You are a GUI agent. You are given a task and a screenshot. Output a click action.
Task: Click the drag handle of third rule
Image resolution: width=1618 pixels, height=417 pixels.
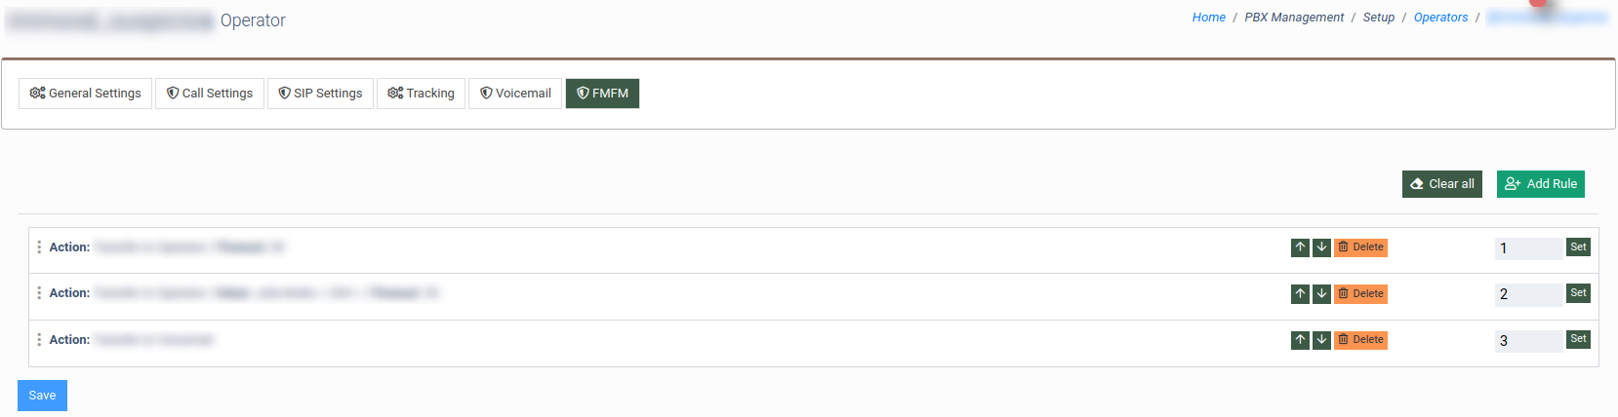click(x=39, y=340)
